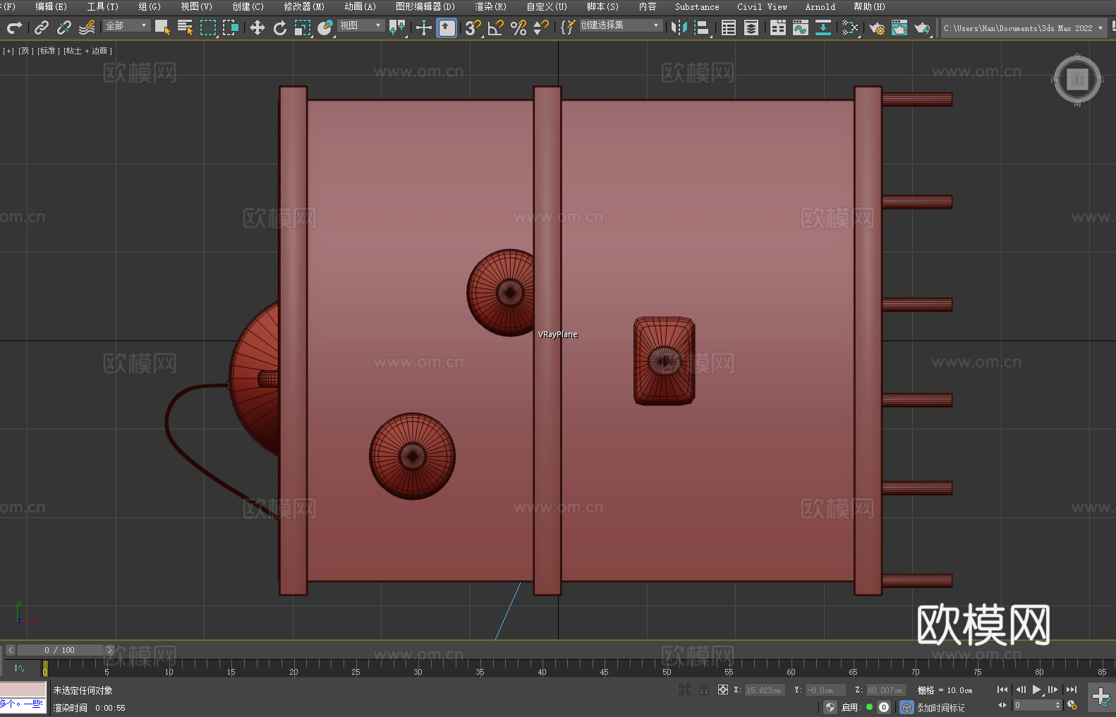Click the teal download-to-line toolbar icon
The image size is (1116, 717).
[823, 27]
